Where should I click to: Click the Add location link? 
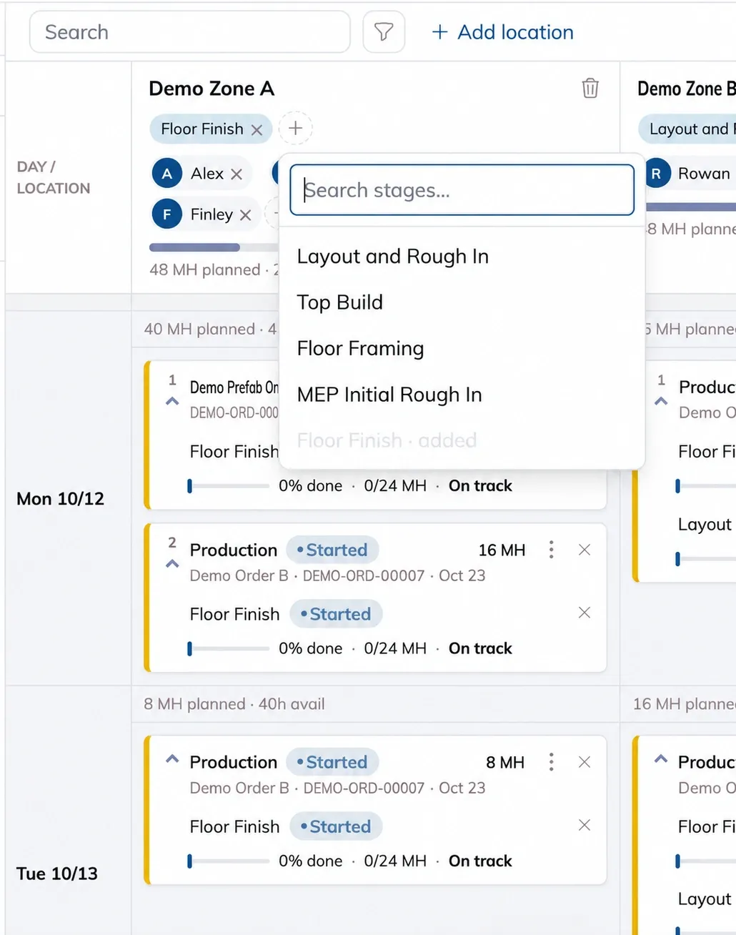pos(502,32)
